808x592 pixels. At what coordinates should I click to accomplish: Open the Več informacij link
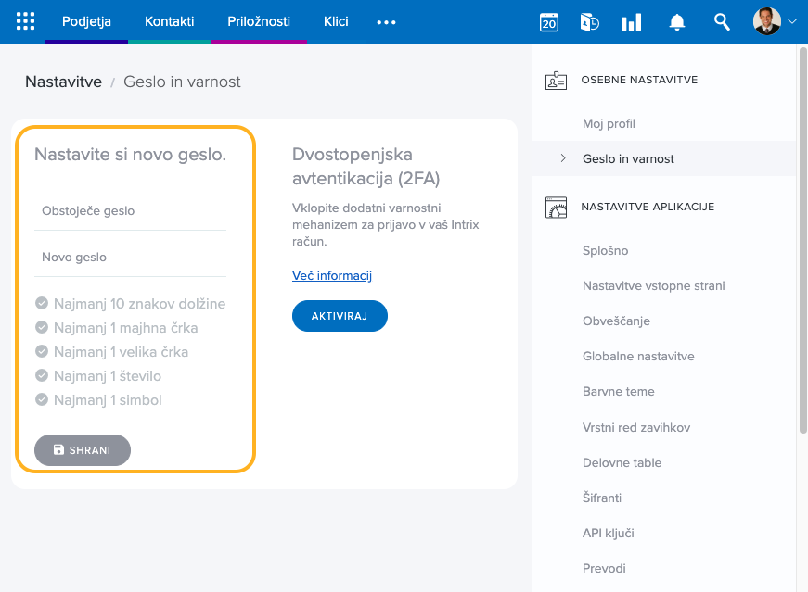pos(331,276)
